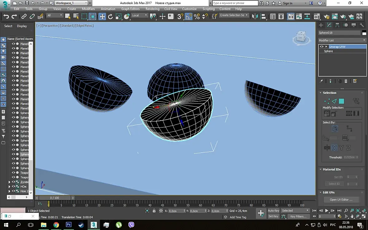Viewport: 368px width, 230px height.
Task: Hide the selected Sphere item in scene explorer
Action: pos(13,154)
